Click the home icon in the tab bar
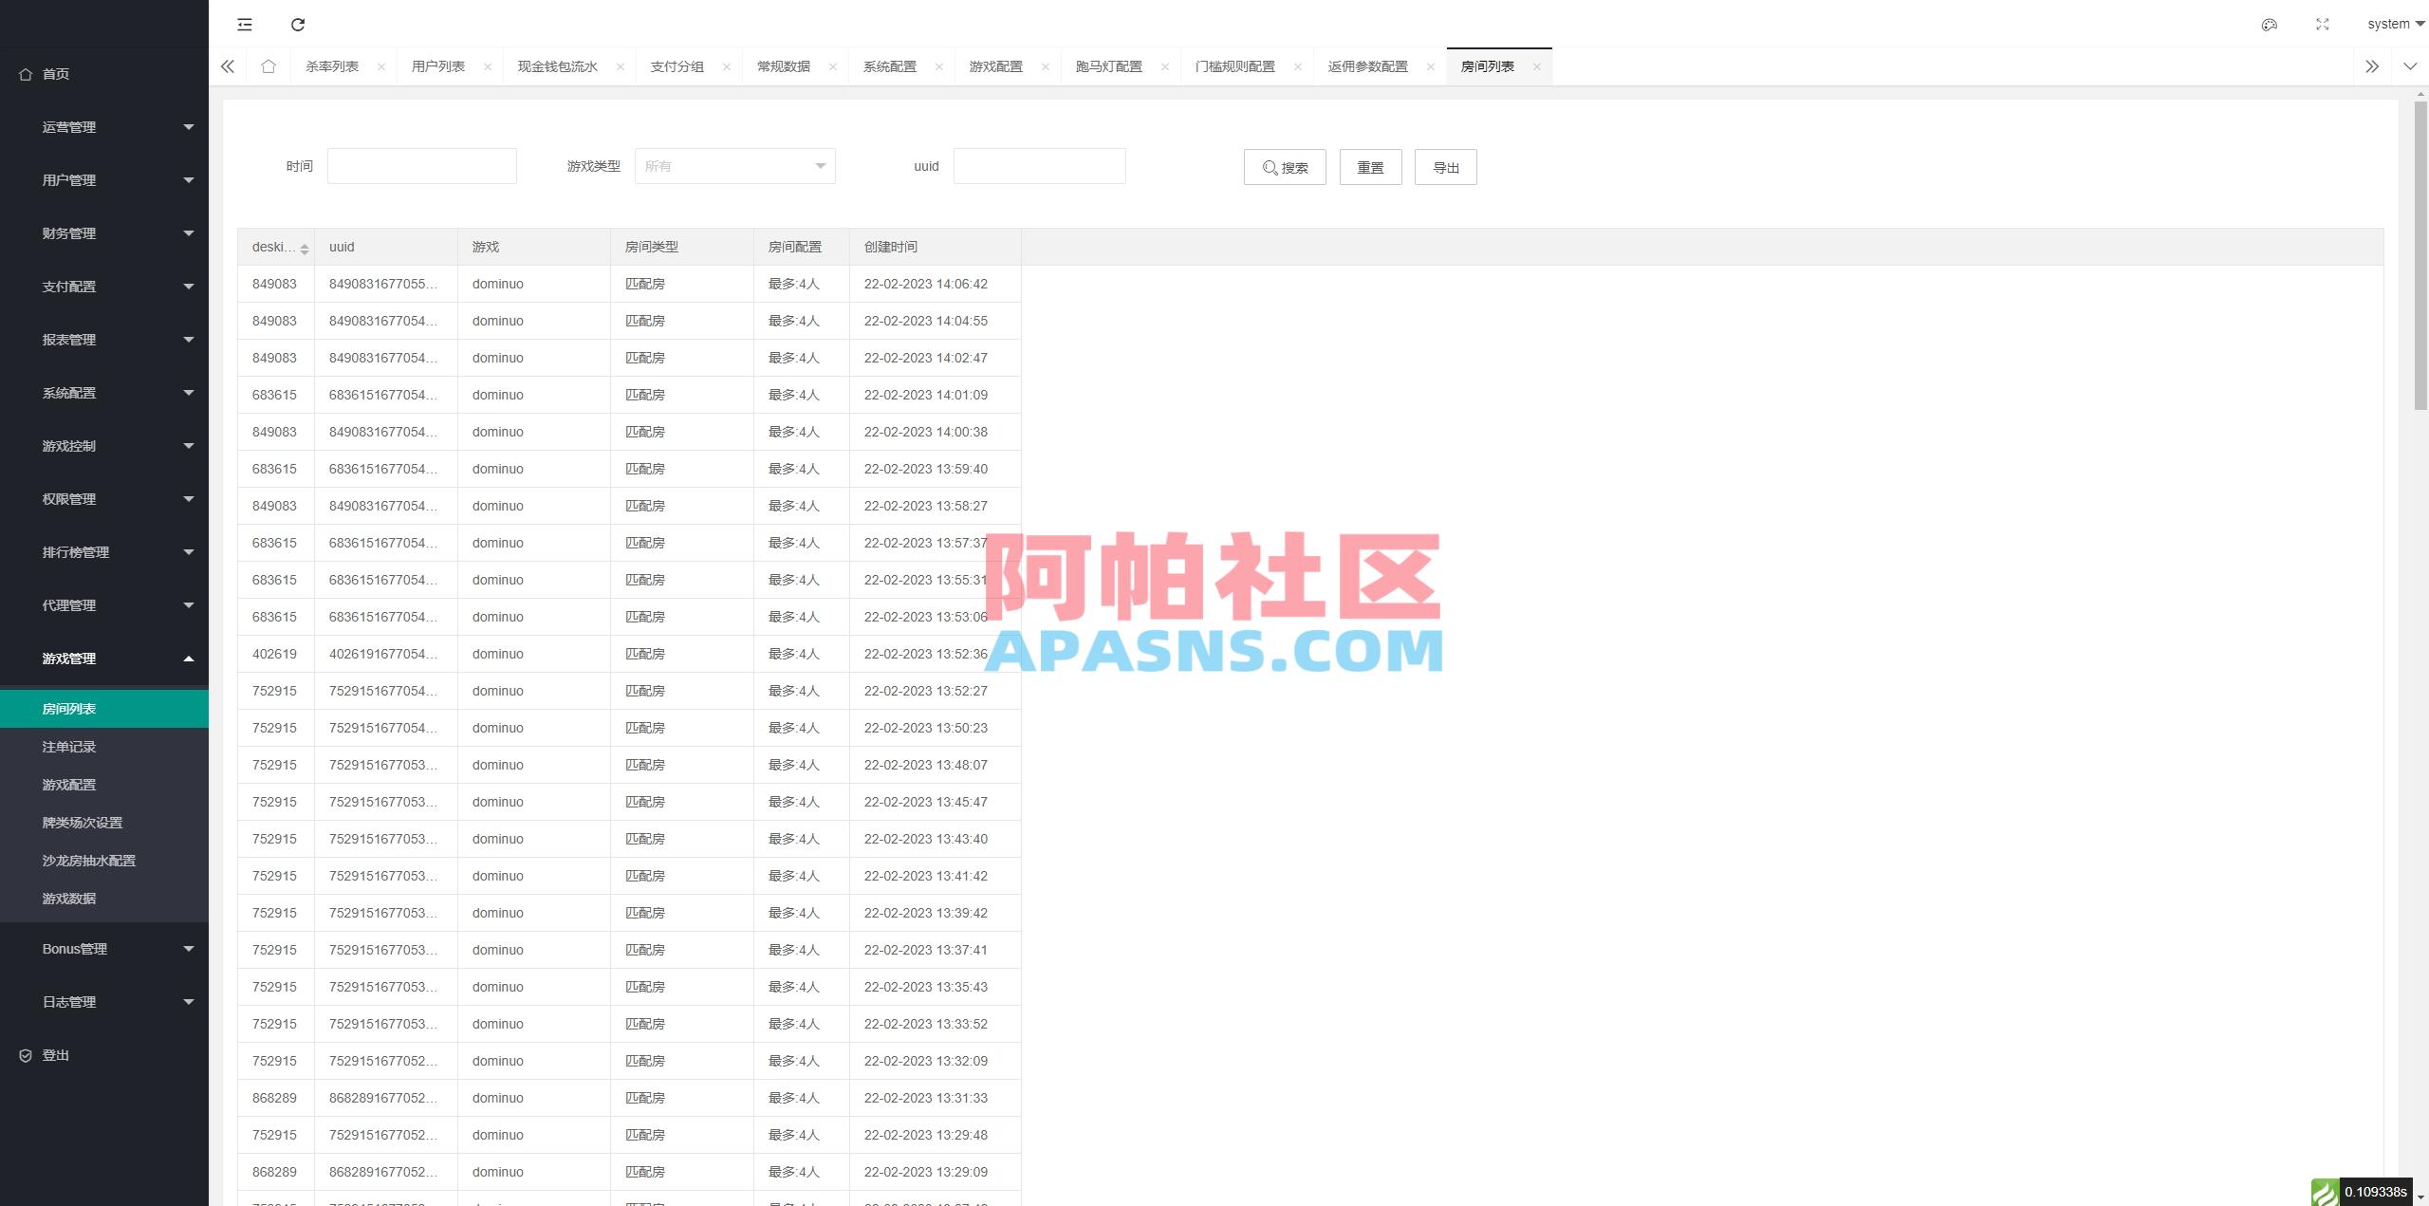 click(269, 65)
